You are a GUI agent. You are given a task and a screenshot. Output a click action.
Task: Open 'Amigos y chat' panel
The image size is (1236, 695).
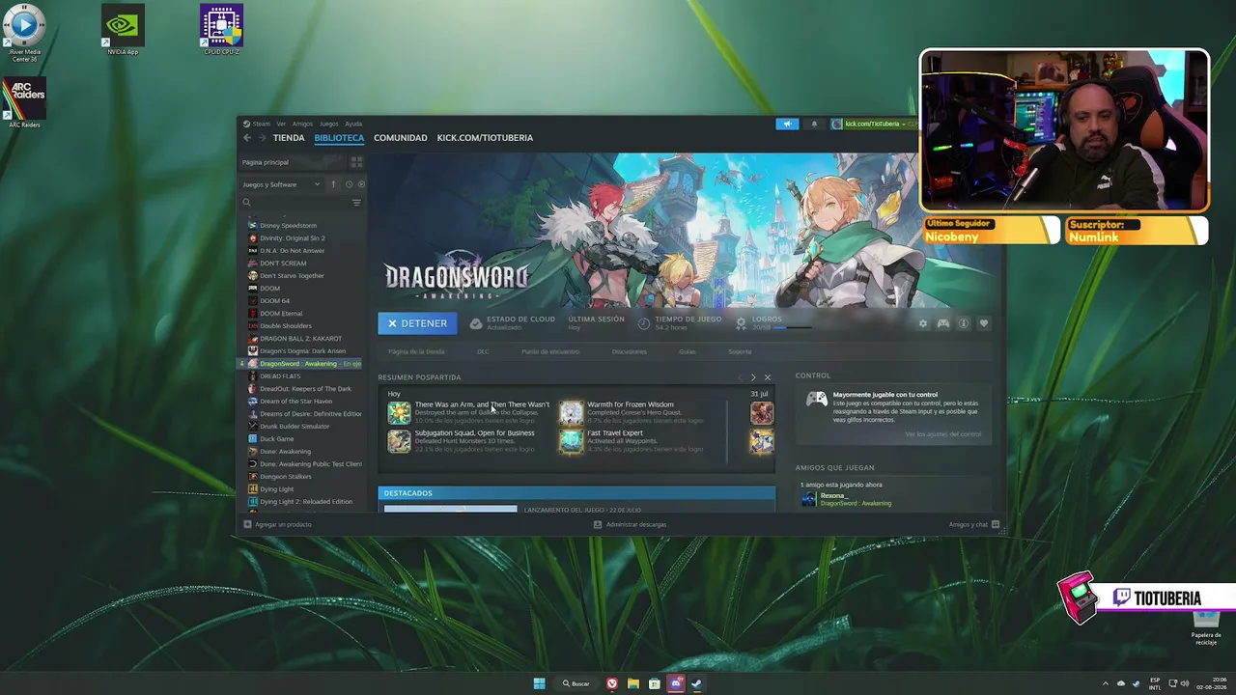tap(969, 525)
